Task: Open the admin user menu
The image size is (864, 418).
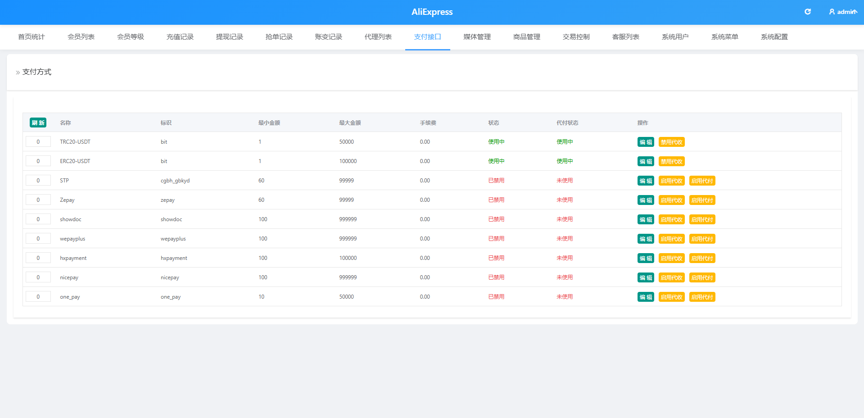Action: click(x=843, y=12)
